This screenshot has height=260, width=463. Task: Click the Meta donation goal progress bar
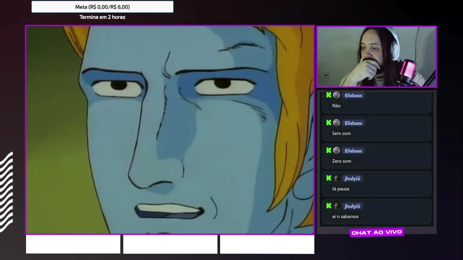tap(102, 7)
